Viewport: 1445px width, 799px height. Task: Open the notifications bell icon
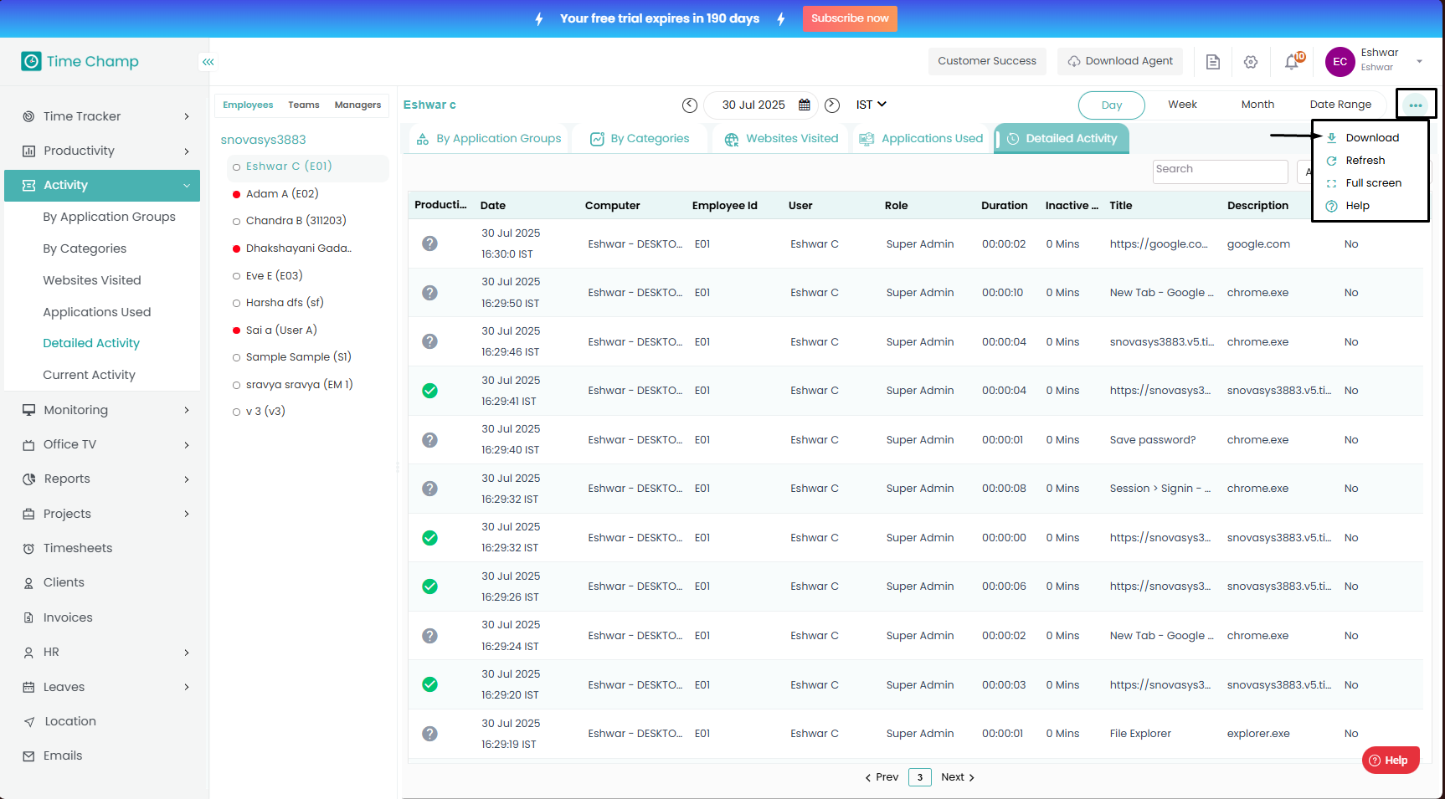click(1292, 62)
